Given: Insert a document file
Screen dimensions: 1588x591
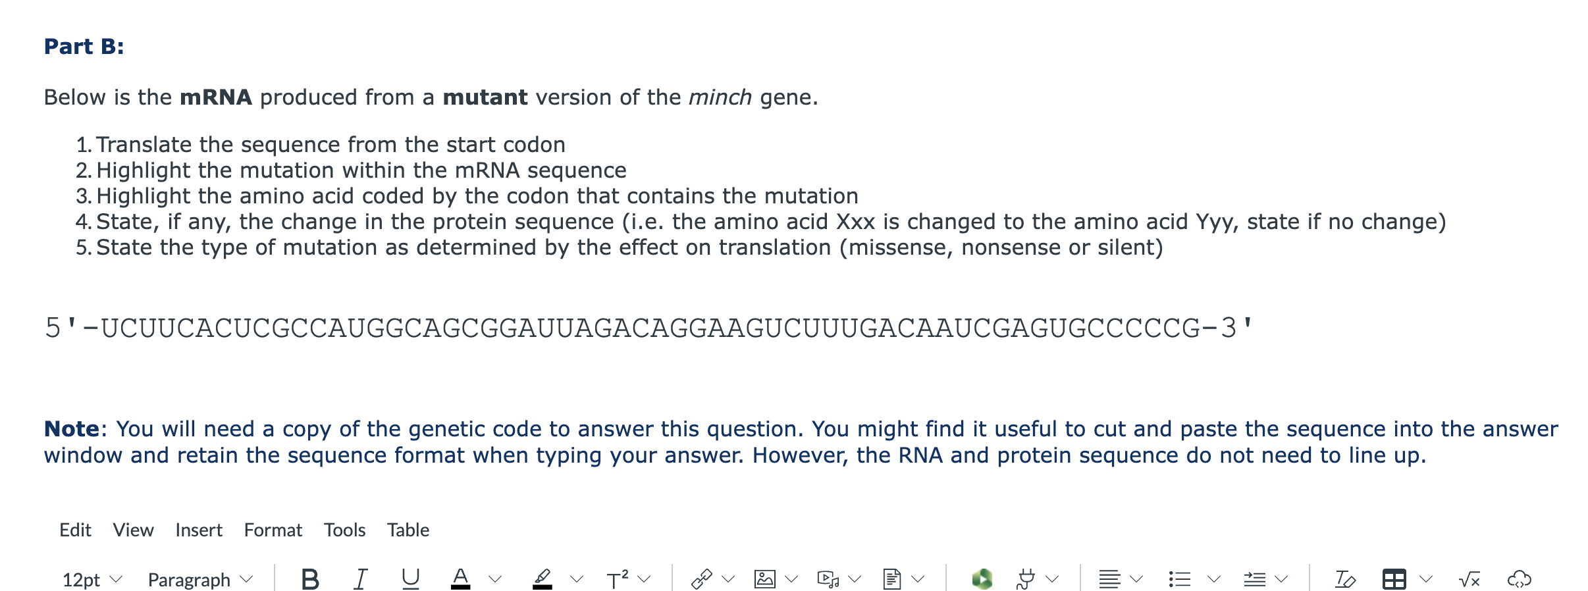Looking at the screenshot, I should [x=890, y=578].
